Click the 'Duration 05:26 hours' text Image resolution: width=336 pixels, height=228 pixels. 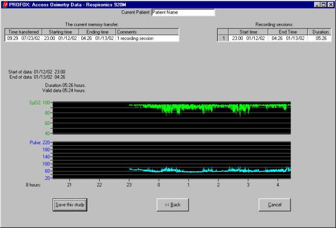66,85
